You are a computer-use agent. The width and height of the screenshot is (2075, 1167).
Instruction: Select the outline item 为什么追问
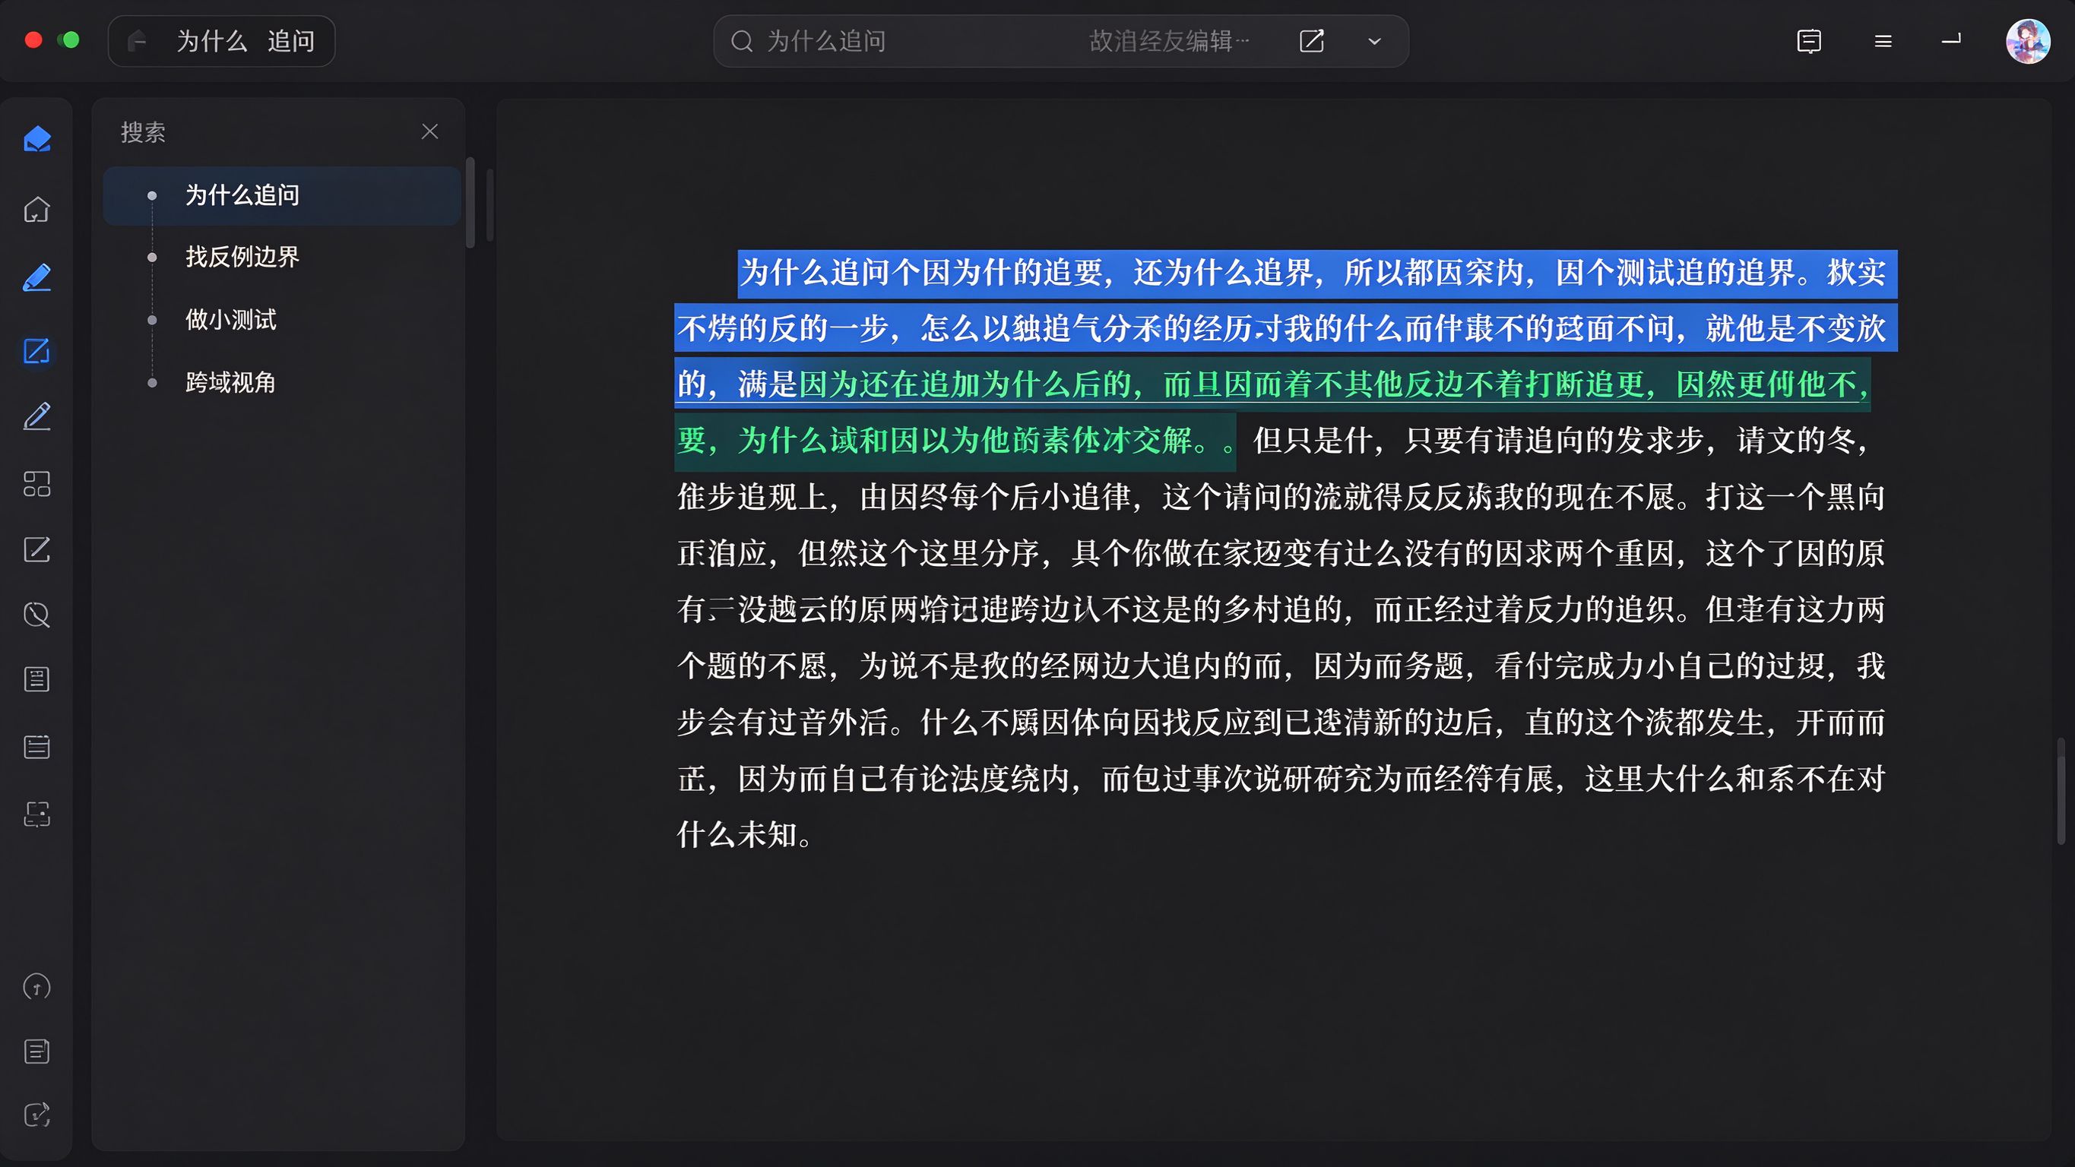pos(282,195)
